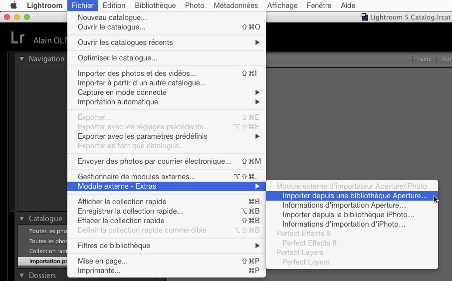Click the catalog file icon in title bar
Screen dimensions: 452x281
(365, 17)
